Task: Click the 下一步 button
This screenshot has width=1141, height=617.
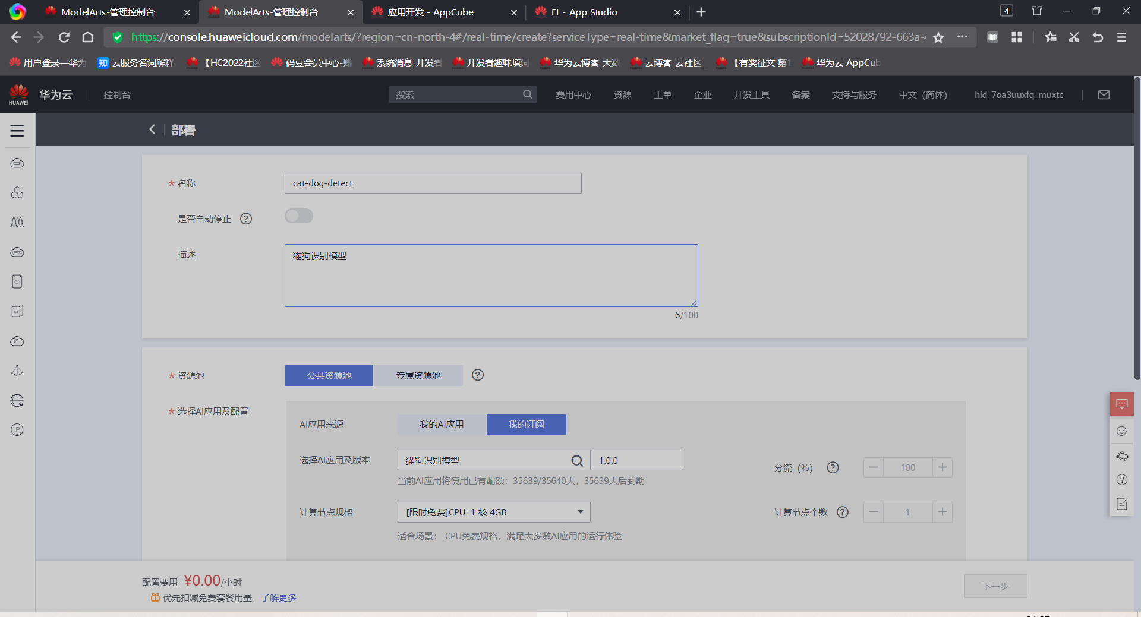Action: (x=995, y=586)
